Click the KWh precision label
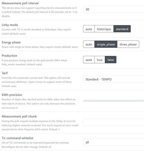The height and width of the screenshot is (151, 144). pyautogui.click(x=12, y=95)
